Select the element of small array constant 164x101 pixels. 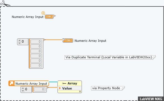click(x=40, y=89)
